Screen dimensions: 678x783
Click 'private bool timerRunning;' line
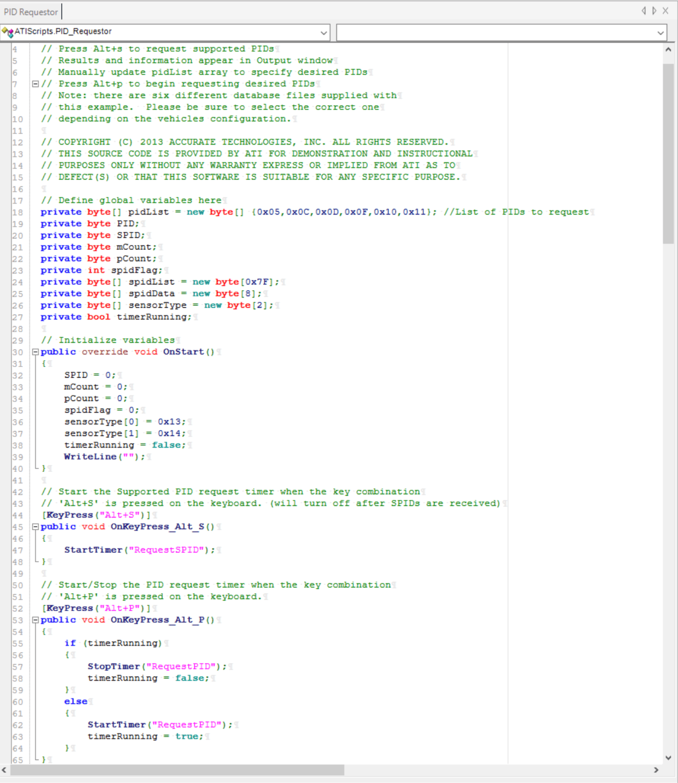coord(116,317)
